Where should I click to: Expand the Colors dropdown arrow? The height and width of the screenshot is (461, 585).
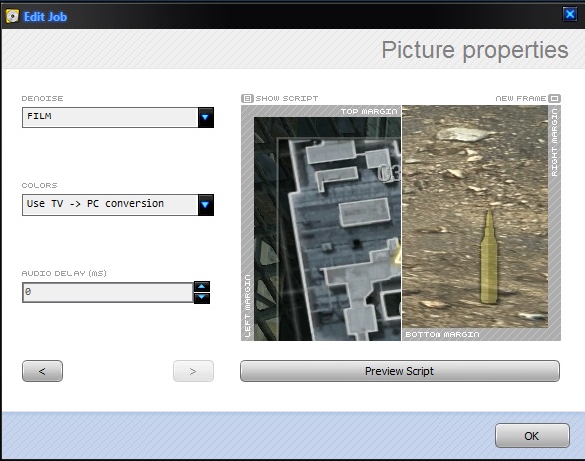(206, 205)
